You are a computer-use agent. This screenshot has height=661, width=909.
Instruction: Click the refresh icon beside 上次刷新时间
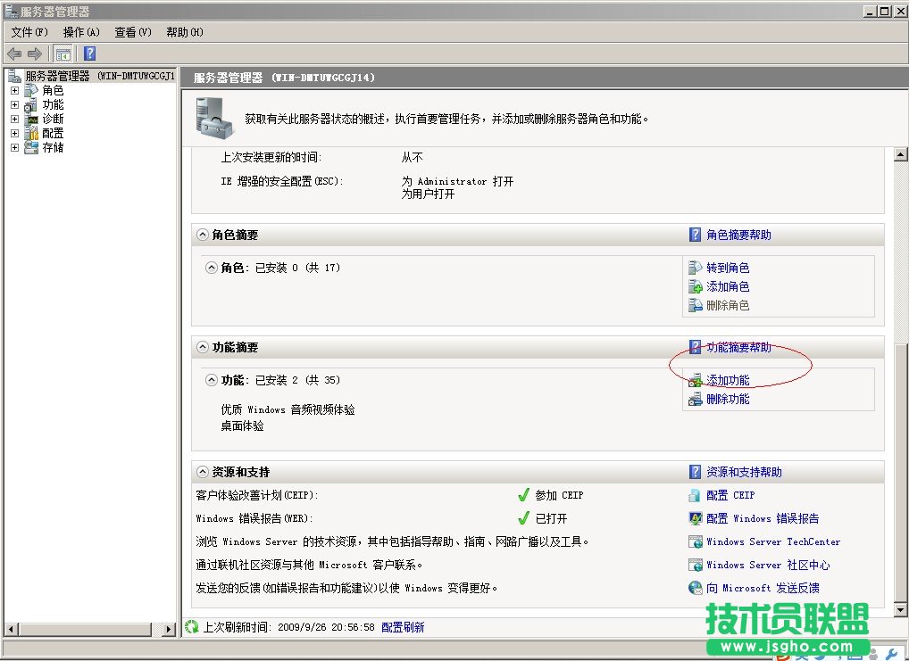click(x=190, y=626)
